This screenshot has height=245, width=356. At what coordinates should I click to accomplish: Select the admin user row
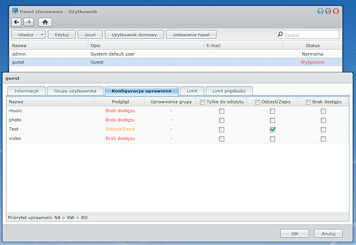pos(175,54)
